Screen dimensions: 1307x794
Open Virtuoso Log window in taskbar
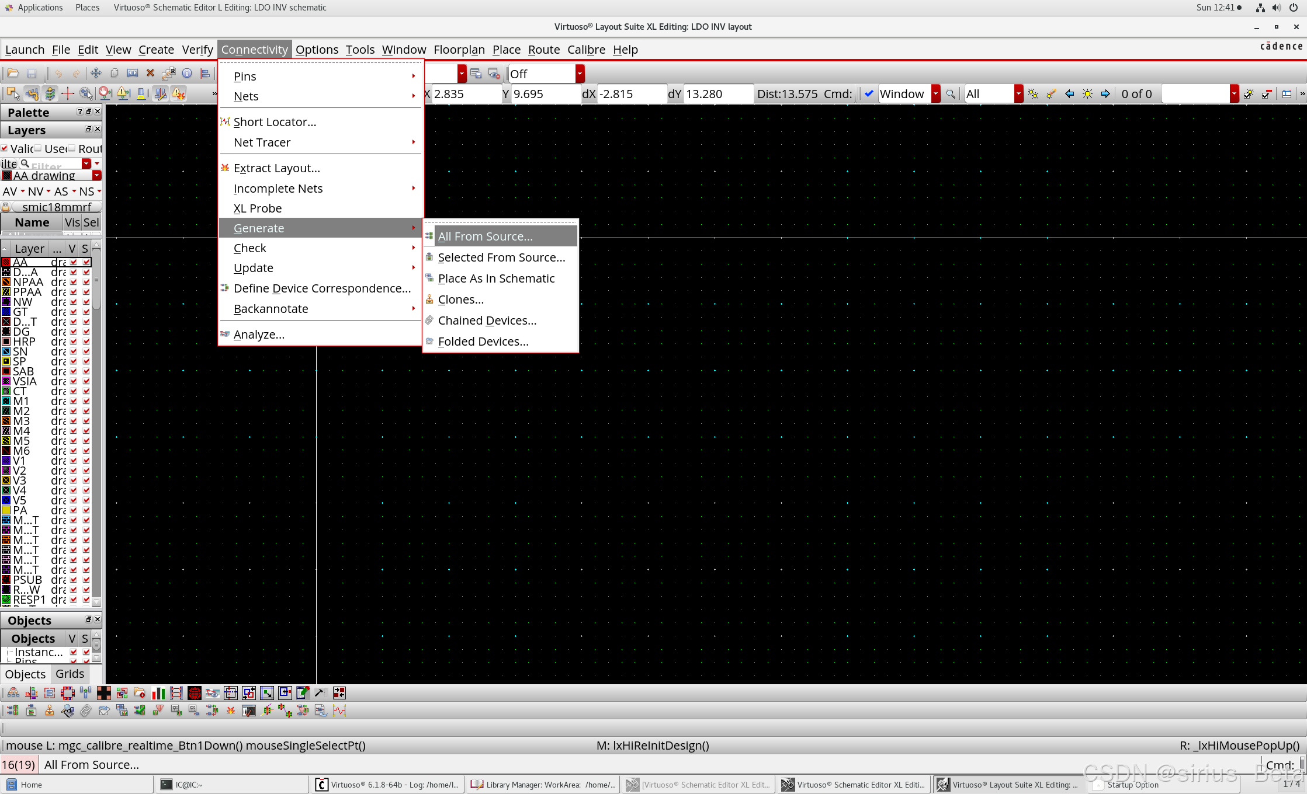coord(387,785)
